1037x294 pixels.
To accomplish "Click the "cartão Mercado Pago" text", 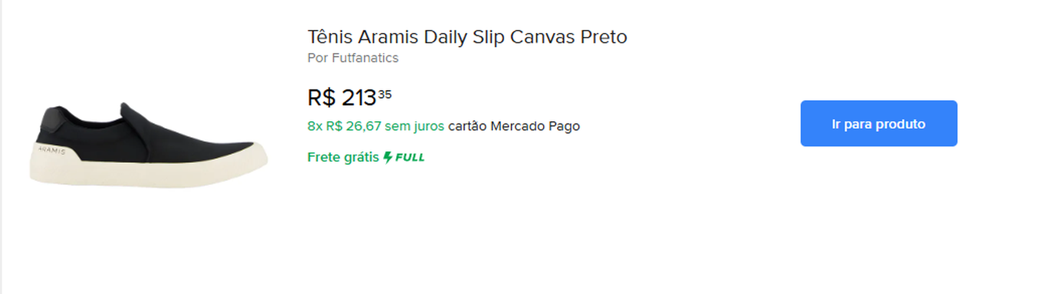I will pos(513,126).
